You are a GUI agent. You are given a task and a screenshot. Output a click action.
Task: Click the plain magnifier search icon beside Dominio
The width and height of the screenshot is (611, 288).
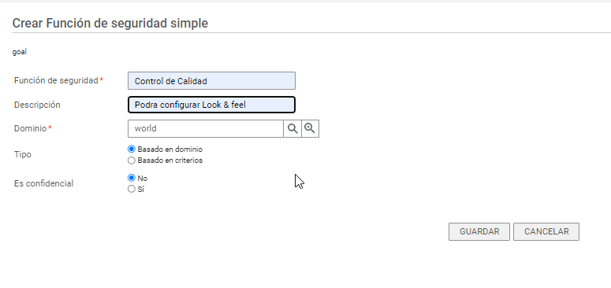coord(292,128)
